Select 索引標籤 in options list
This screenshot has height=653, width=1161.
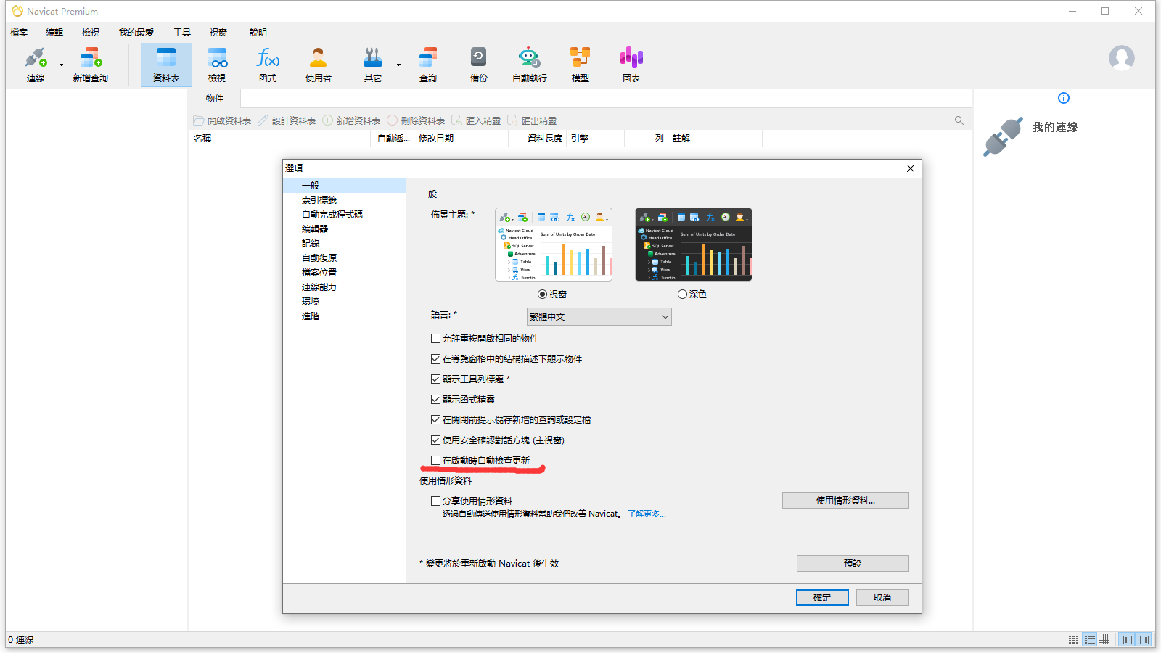pyautogui.click(x=319, y=200)
